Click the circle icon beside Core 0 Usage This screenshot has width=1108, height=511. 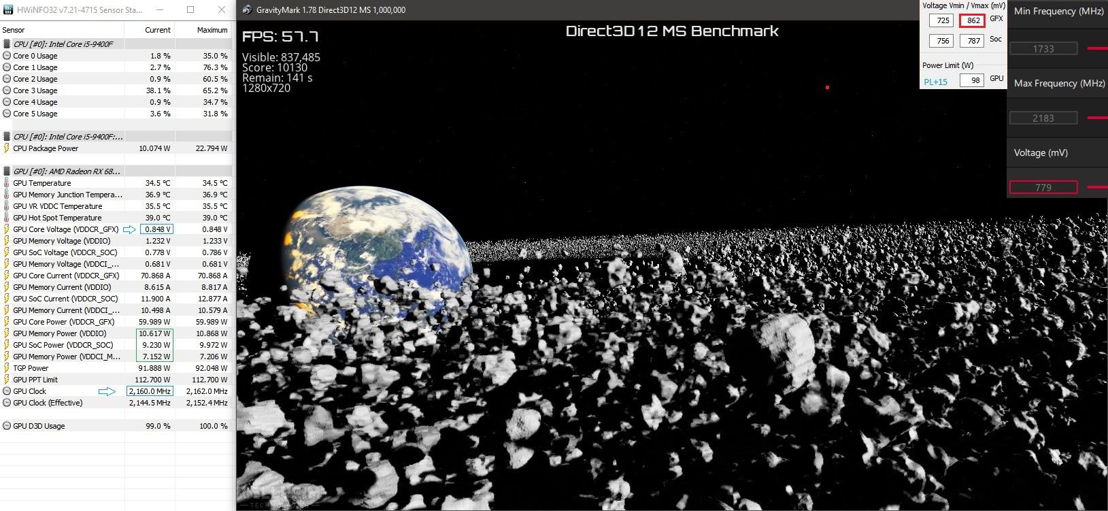click(x=7, y=56)
